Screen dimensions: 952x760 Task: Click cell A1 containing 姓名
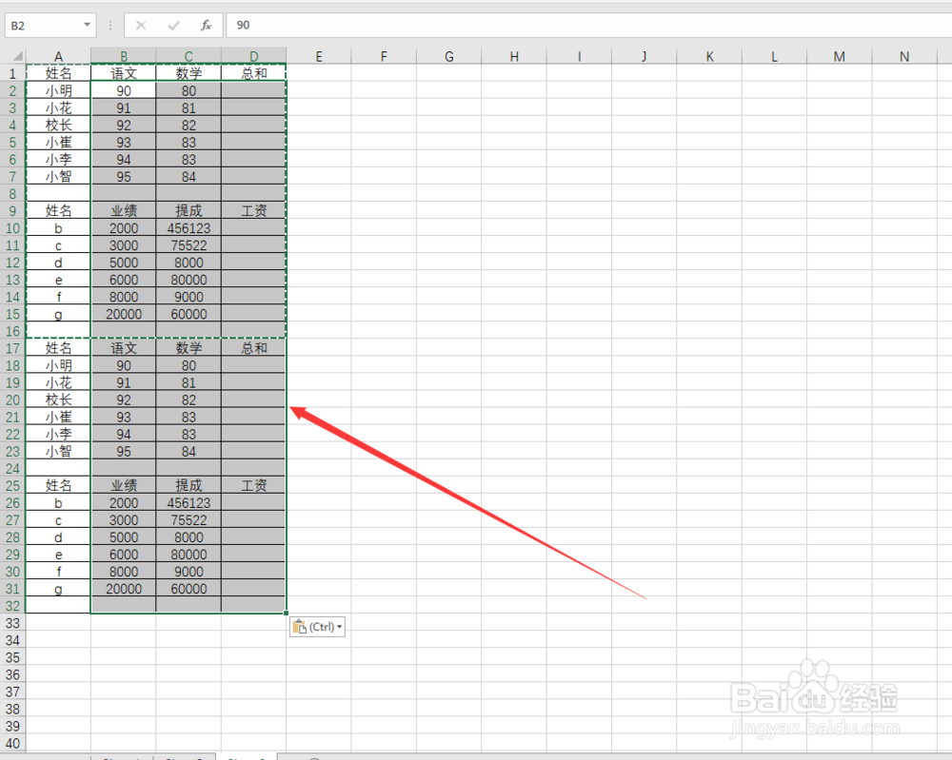point(58,73)
